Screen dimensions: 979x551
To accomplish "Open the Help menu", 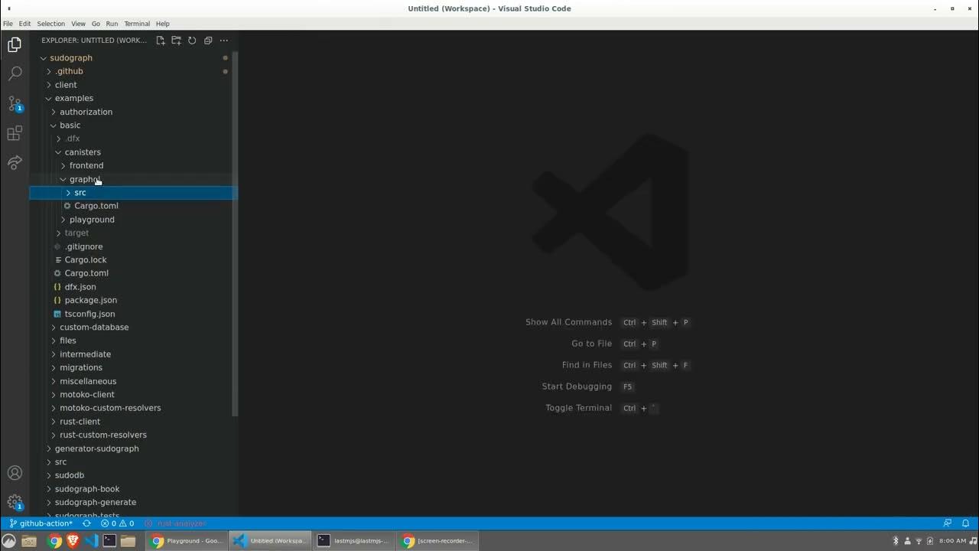I will (x=162, y=24).
